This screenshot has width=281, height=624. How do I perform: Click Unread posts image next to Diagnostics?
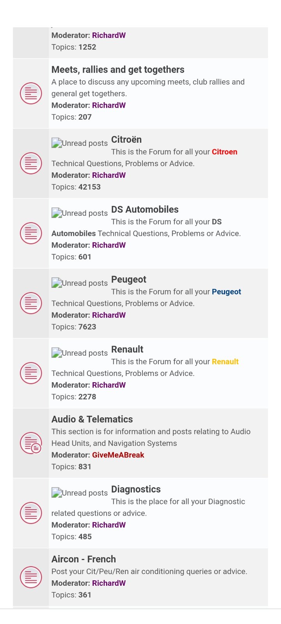click(x=80, y=493)
